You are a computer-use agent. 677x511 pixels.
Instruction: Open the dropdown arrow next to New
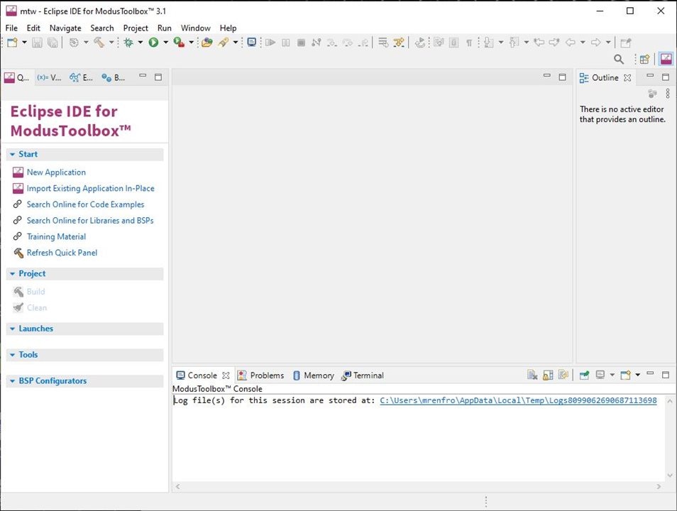tap(24, 43)
